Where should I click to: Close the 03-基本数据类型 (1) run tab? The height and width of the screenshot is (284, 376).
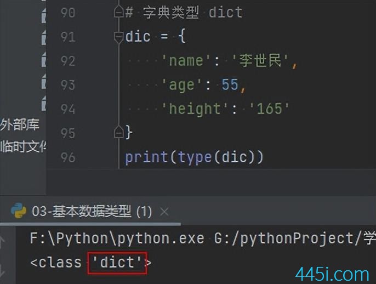[164, 212]
